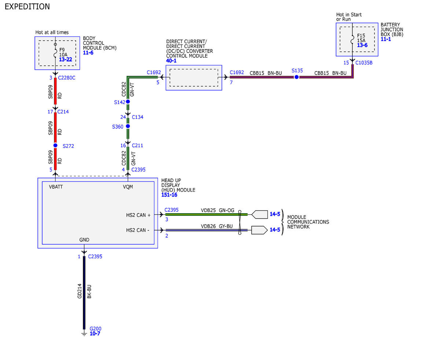
Task: Select HEAD UP DISPLAY (HUD) MODULE title
Action: click(x=178, y=185)
